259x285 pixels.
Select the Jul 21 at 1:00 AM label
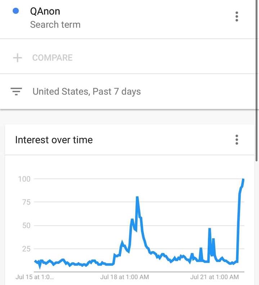click(x=214, y=277)
